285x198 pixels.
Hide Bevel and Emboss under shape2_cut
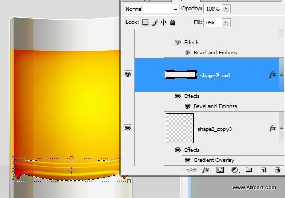pyautogui.click(x=187, y=106)
